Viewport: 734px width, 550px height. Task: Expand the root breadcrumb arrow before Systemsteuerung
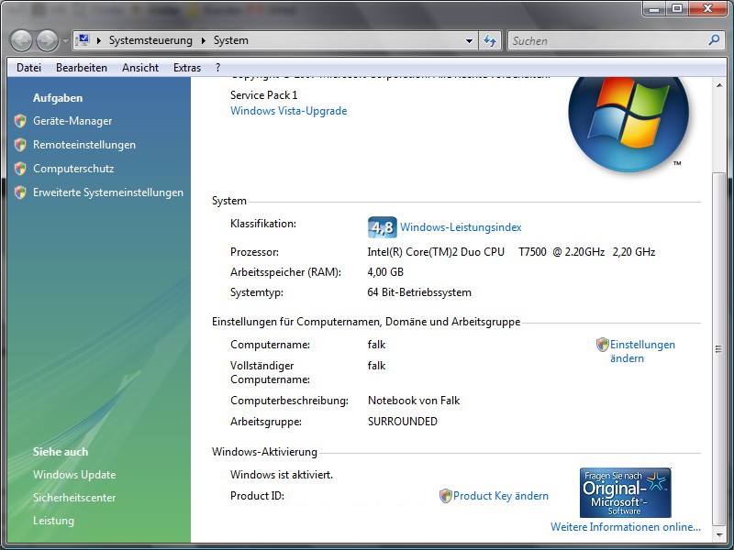tap(99, 40)
